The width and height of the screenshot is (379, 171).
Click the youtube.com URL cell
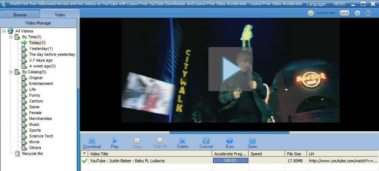coord(343,161)
